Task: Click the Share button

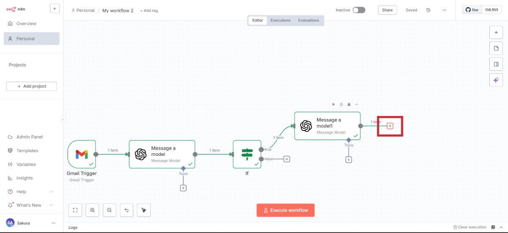Action: (387, 10)
